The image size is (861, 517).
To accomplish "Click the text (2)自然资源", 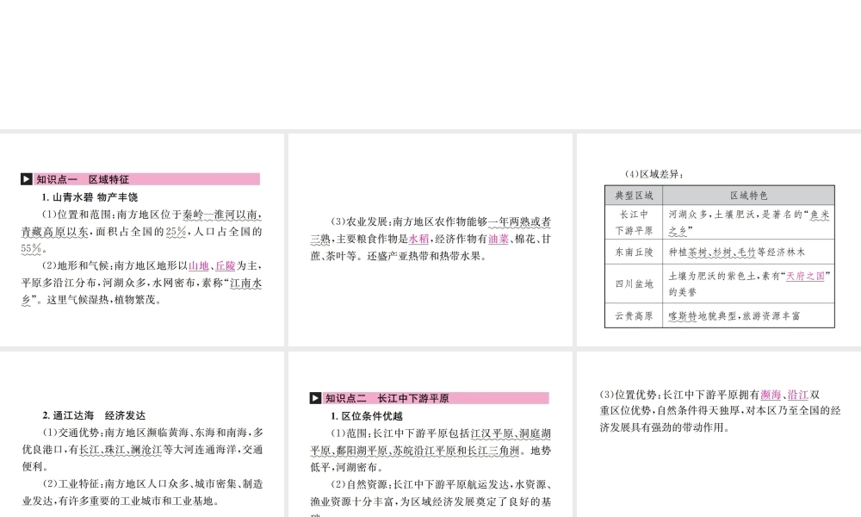I will (361, 484).
